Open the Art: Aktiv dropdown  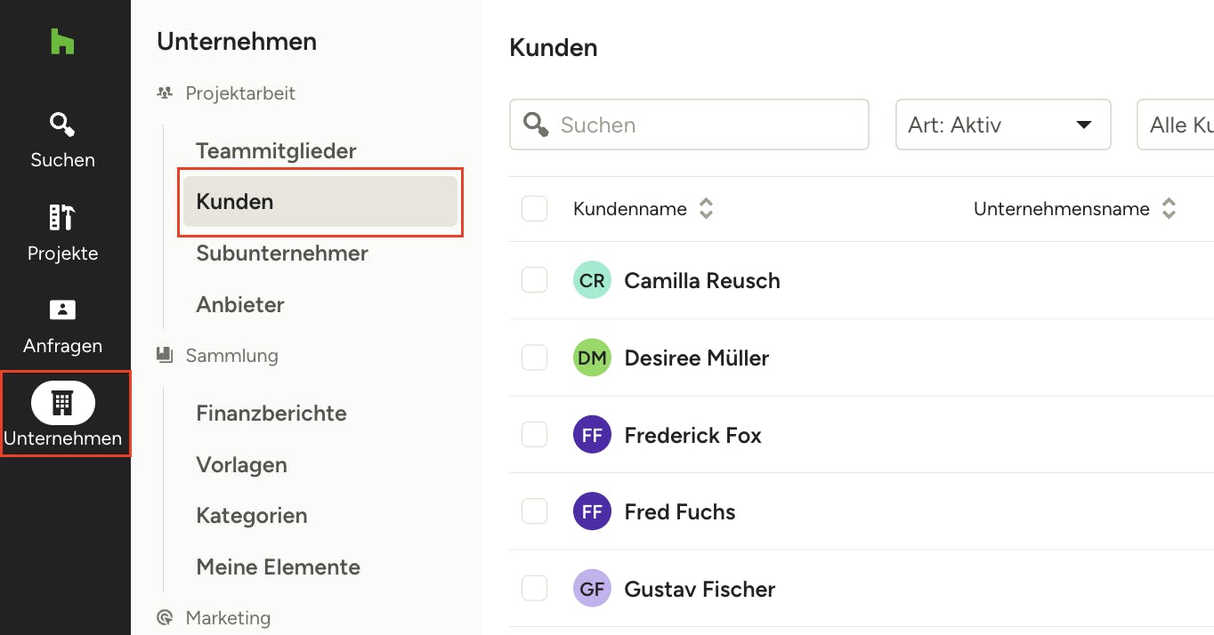1003,125
